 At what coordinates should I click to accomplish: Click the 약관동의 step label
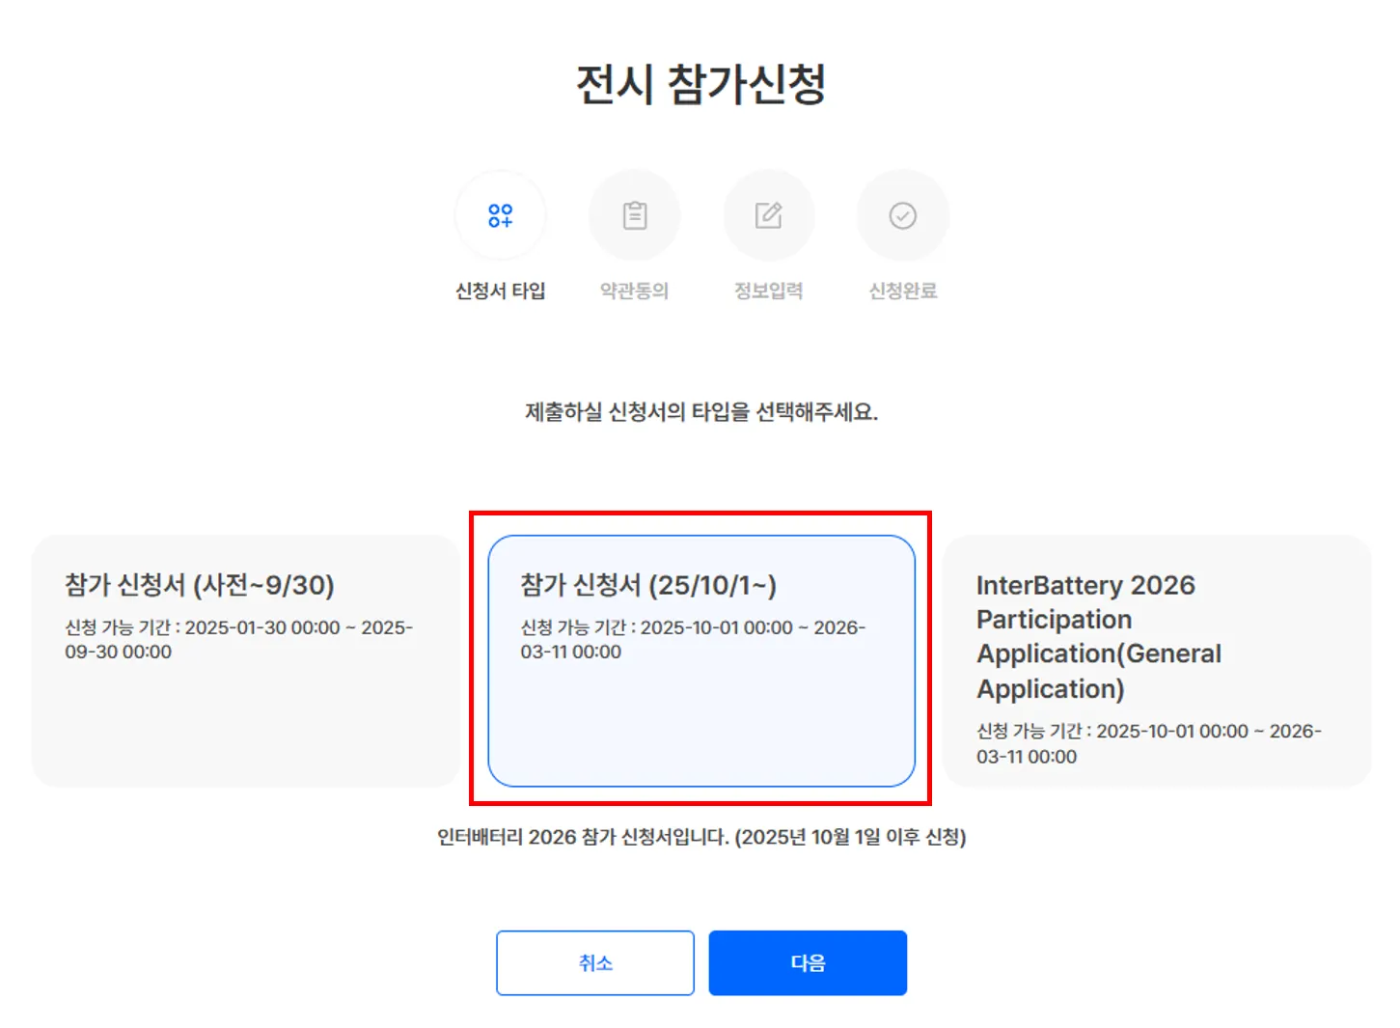pyautogui.click(x=634, y=291)
